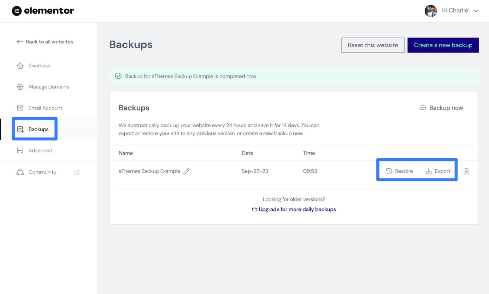Click Restore for aThemes Backup Example
This screenshot has width=489, height=294.
[404, 171]
